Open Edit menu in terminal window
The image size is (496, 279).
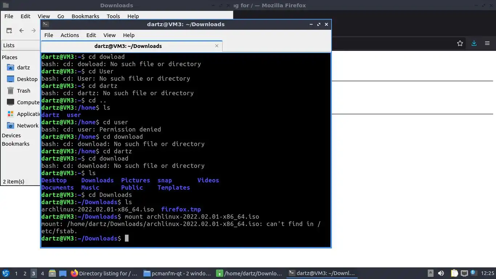[x=91, y=35]
